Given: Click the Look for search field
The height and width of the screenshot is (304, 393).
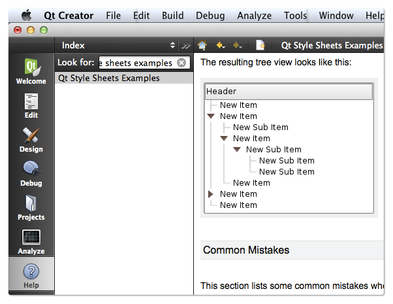Looking at the screenshot, I should pyautogui.click(x=137, y=63).
